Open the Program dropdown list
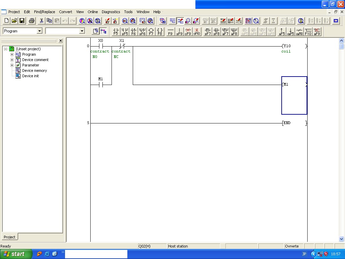This screenshot has width=345, height=259. (40, 31)
